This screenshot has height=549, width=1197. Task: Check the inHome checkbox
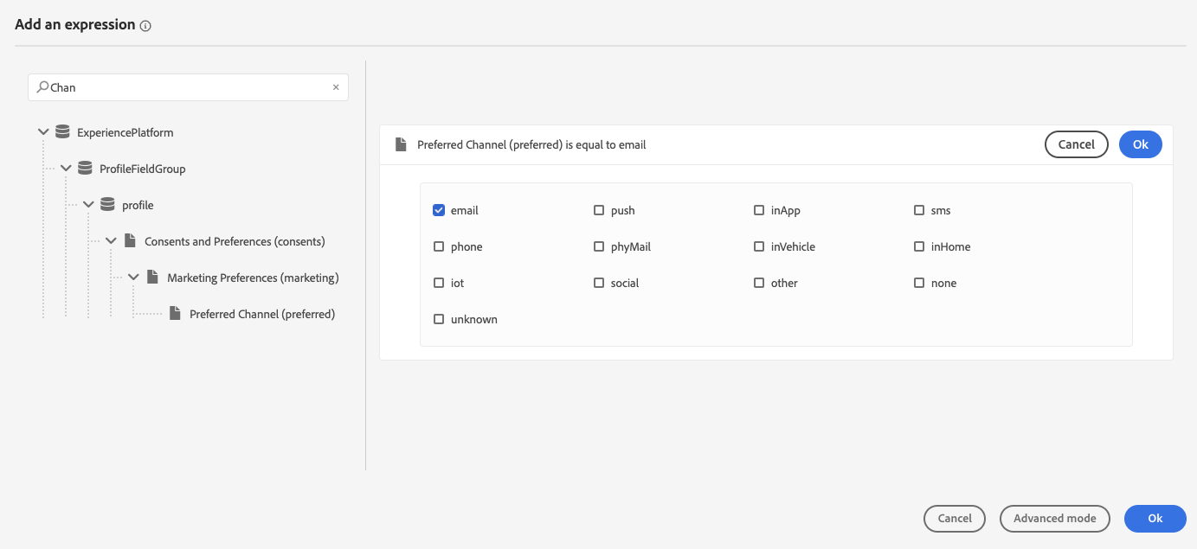[x=919, y=246]
